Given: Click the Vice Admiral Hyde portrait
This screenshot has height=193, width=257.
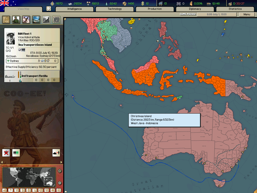Looking at the screenshot, I should click(11, 38).
